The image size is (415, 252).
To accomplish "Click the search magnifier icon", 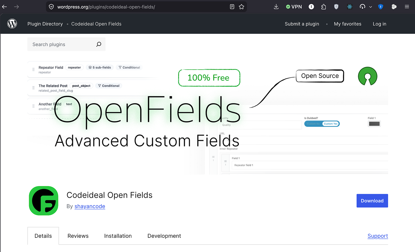I will [99, 44].
